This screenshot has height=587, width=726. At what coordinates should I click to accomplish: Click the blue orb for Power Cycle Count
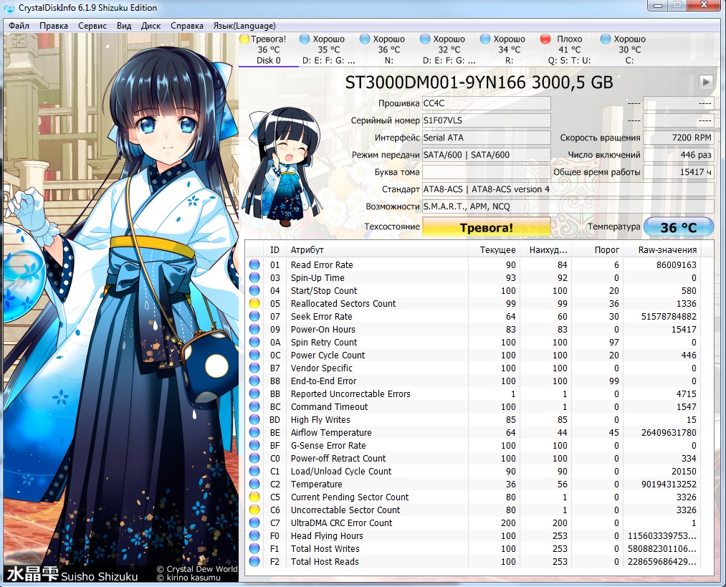pos(254,355)
